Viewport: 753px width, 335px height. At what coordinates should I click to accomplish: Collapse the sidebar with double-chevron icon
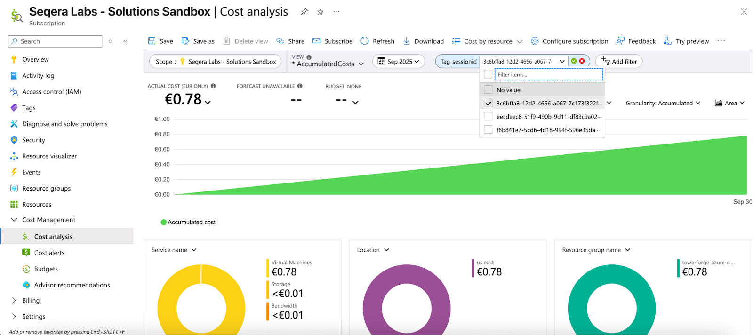tap(126, 41)
